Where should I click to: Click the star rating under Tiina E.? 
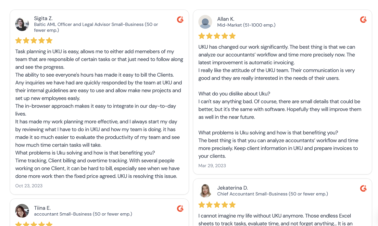(x=34, y=224)
